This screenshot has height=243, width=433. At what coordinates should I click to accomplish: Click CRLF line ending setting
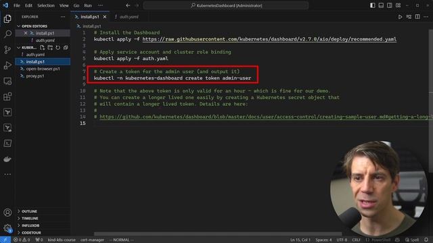pyautogui.click(x=357, y=240)
